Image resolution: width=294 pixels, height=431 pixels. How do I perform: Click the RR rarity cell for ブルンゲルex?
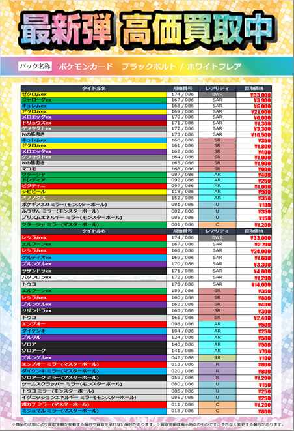tap(217, 358)
